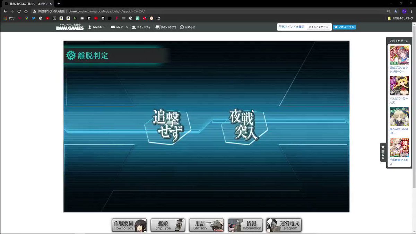Open the Myメニュー menu
Viewport: 416px width, 234px height.
[x=97, y=27]
